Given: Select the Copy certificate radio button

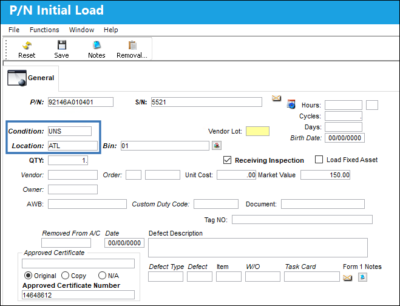Looking at the screenshot, I should click(x=66, y=276).
